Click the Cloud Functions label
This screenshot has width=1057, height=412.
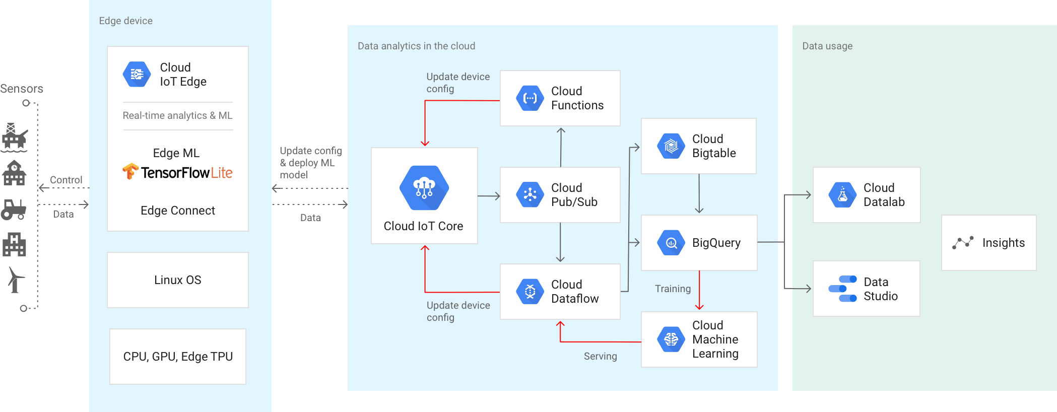[577, 98]
